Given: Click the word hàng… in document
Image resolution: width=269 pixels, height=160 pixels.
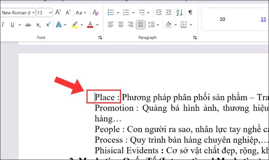Looking at the screenshot, I should (108, 119).
